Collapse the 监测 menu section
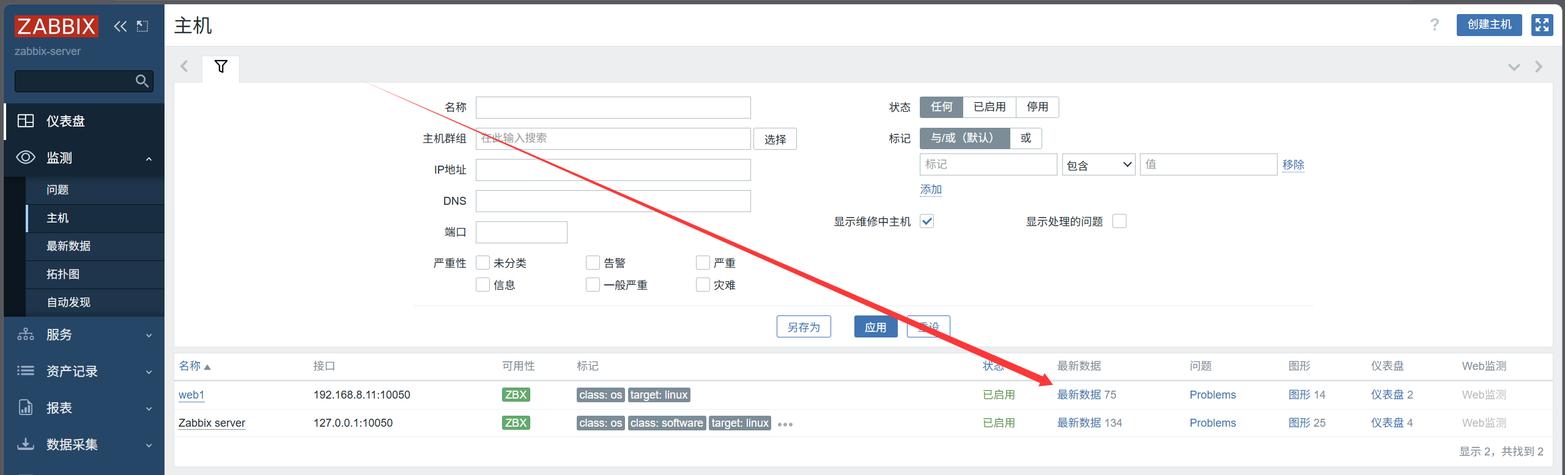 point(149,159)
